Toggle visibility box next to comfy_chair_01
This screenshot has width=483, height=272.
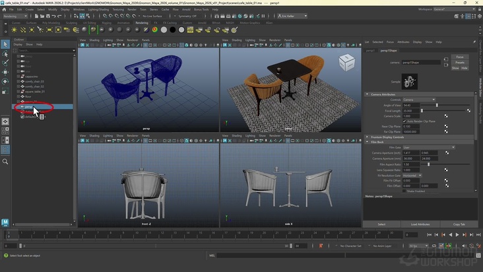(19, 81)
